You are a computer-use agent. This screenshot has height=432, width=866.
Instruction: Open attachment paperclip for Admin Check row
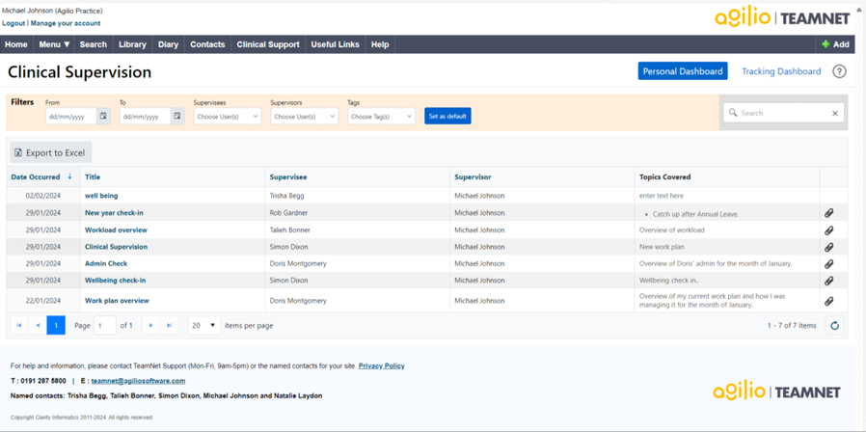pos(828,264)
